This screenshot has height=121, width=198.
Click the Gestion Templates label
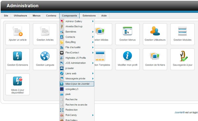[x=102, y=65]
